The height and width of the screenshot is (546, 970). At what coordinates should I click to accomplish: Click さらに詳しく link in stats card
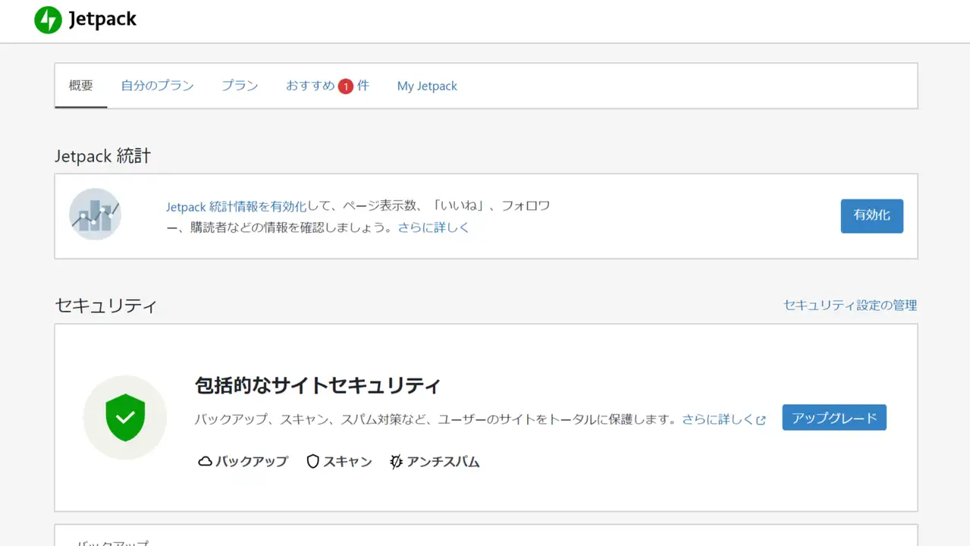click(x=434, y=227)
